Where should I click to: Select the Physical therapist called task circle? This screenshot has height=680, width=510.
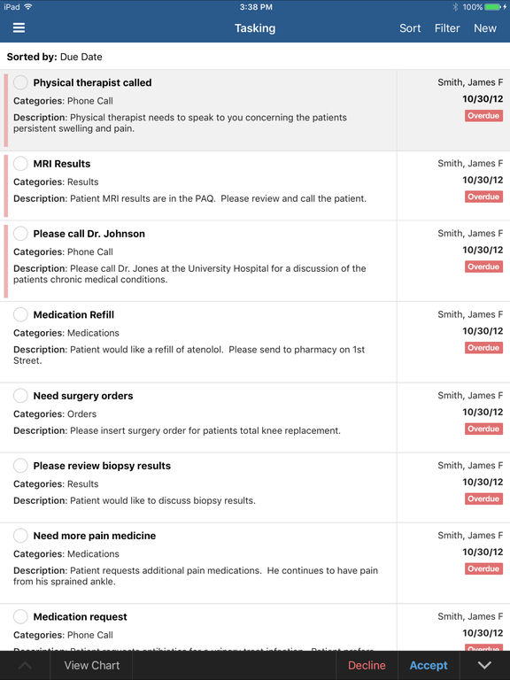tap(20, 82)
